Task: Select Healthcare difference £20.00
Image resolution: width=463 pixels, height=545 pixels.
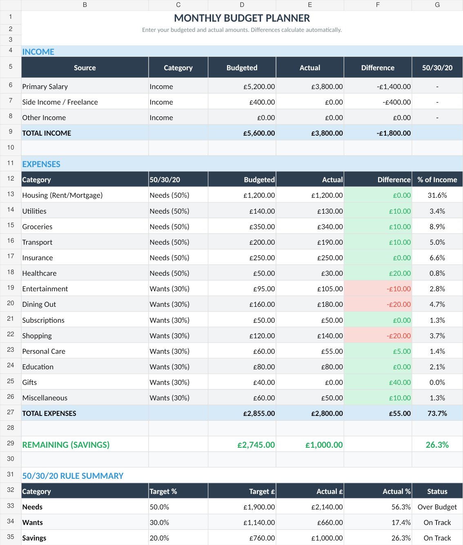Action: coord(378,273)
